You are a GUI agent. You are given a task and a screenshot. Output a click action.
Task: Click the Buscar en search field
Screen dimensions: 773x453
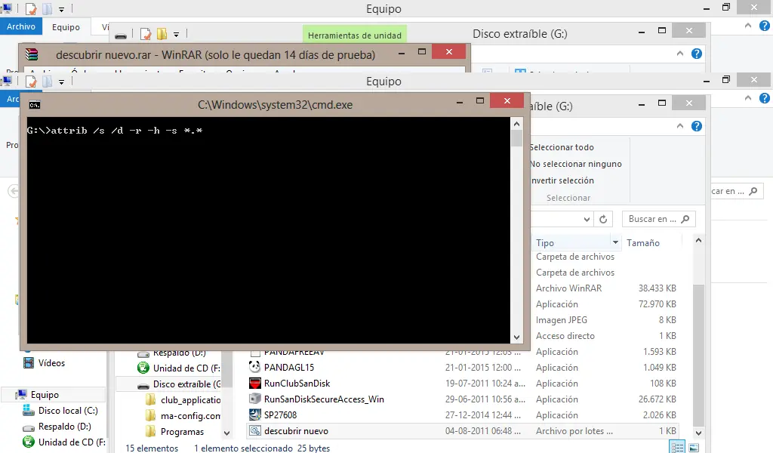[x=658, y=219]
